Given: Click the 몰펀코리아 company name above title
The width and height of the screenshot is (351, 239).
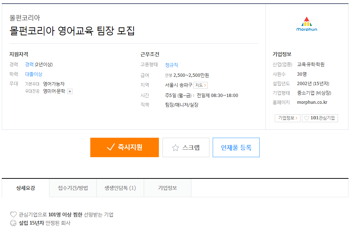Looking at the screenshot, I should [25, 18].
